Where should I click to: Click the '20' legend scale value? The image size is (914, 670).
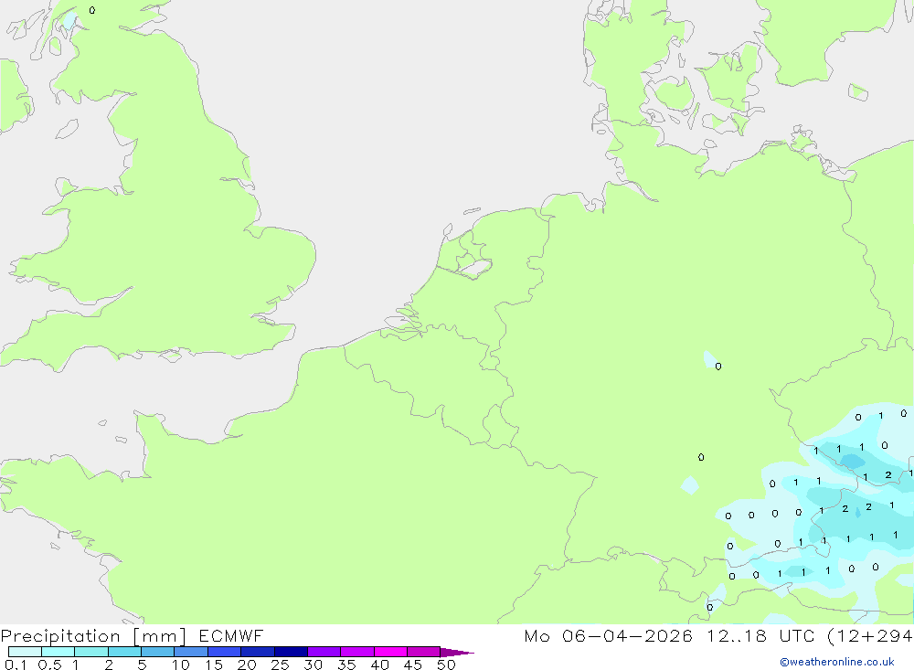point(247,665)
